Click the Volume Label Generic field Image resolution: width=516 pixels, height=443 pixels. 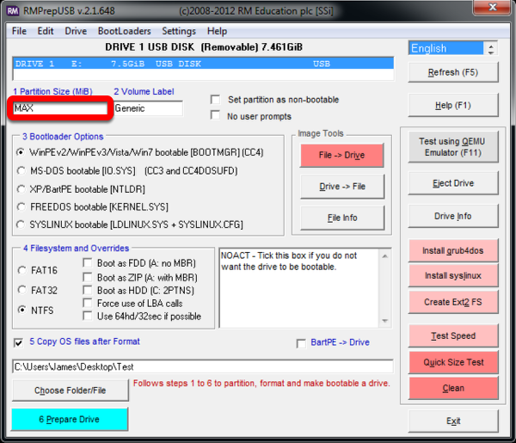(148, 108)
